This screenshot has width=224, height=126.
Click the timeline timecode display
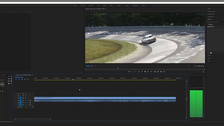(19, 77)
